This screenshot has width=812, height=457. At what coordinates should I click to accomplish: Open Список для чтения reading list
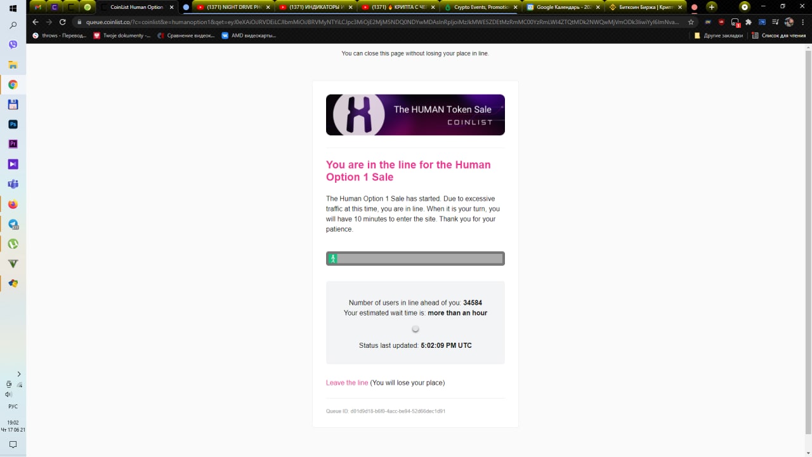pos(778,36)
